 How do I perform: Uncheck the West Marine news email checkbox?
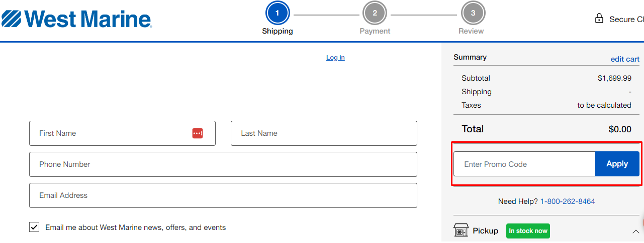click(34, 227)
